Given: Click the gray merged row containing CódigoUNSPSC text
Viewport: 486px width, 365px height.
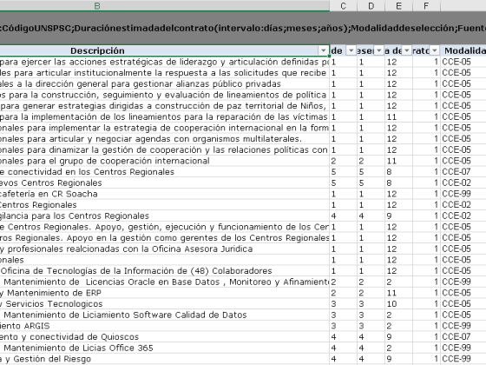Looking at the screenshot, I should (243, 28).
